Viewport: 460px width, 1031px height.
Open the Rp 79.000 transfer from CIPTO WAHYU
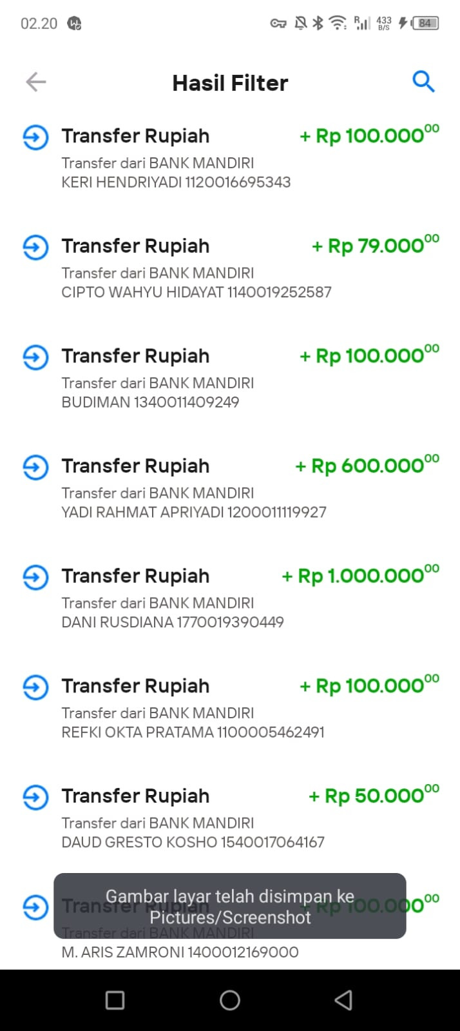point(376,245)
